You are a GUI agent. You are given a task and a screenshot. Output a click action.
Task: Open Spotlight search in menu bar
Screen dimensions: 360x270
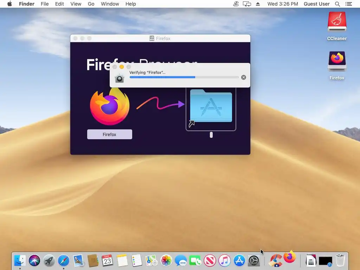[337, 4]
